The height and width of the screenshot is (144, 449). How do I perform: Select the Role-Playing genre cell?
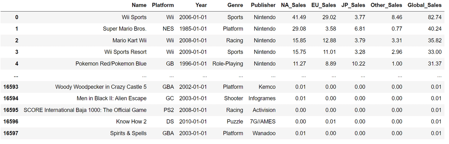coord(228,64)
